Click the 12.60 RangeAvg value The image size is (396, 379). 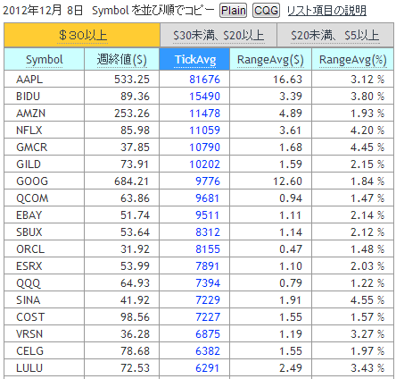pos(287,181)
